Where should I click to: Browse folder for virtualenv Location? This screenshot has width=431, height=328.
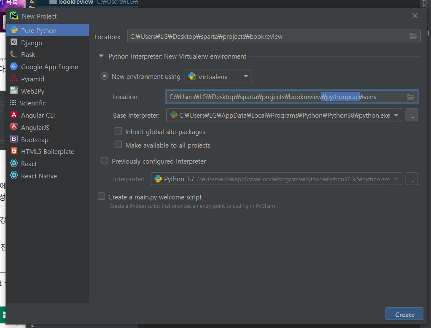(411, 97)
